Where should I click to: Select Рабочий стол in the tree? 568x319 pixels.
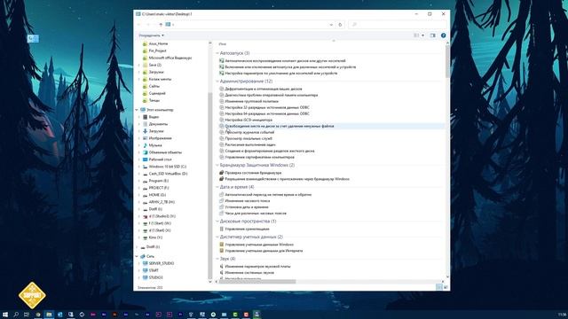[160, 159]
